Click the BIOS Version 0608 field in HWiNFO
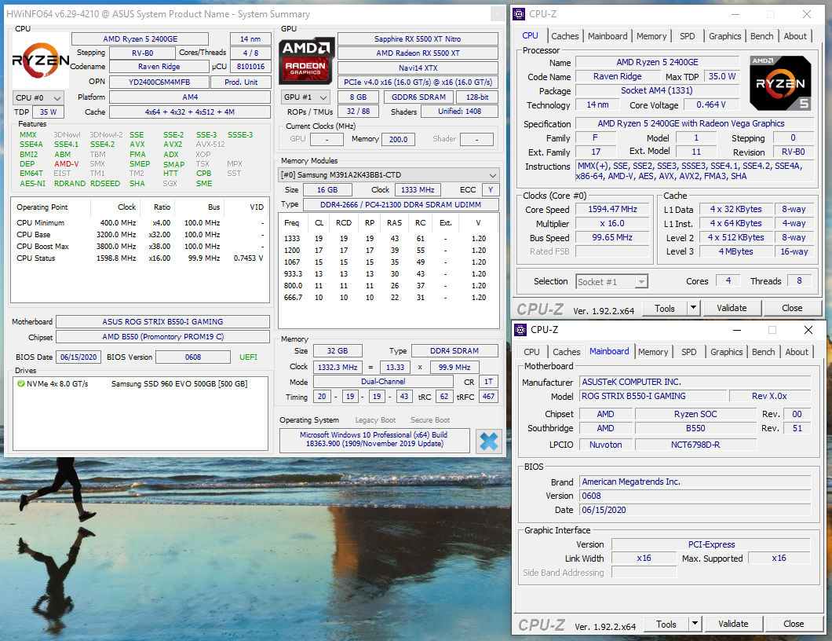The height and width of the screenshot is (641, 832). [193, 357]
